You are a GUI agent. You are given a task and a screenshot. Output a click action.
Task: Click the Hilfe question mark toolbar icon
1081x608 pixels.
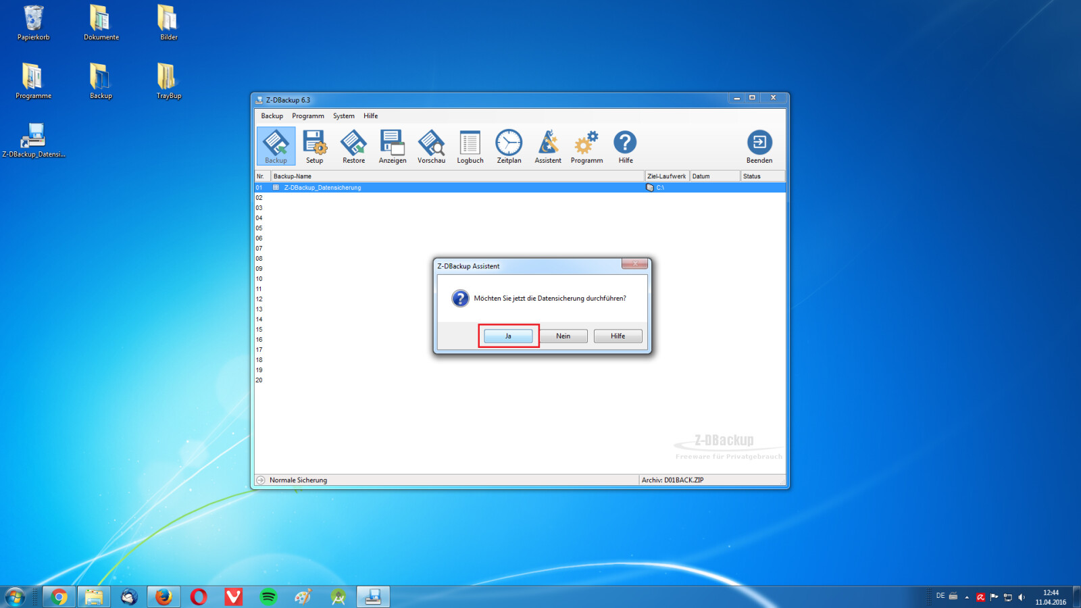point(626,146)
